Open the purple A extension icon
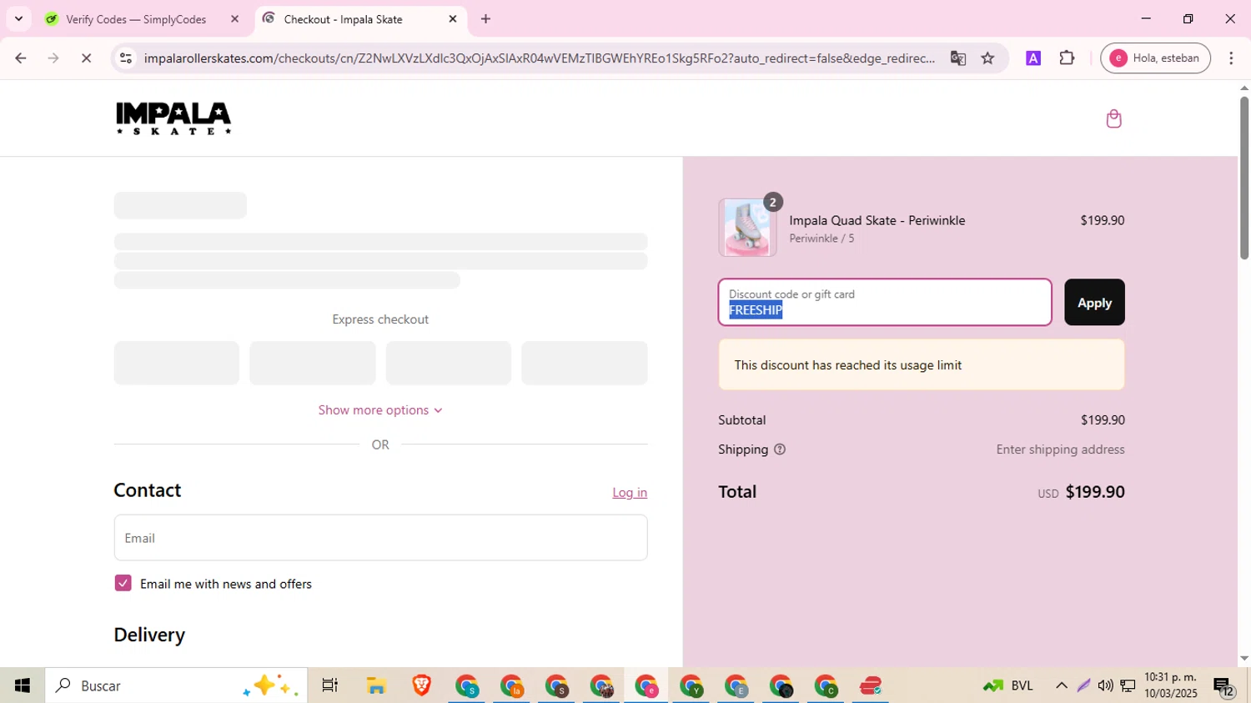Viewport: 1251px width, 703px height. tap(1033, 58)
